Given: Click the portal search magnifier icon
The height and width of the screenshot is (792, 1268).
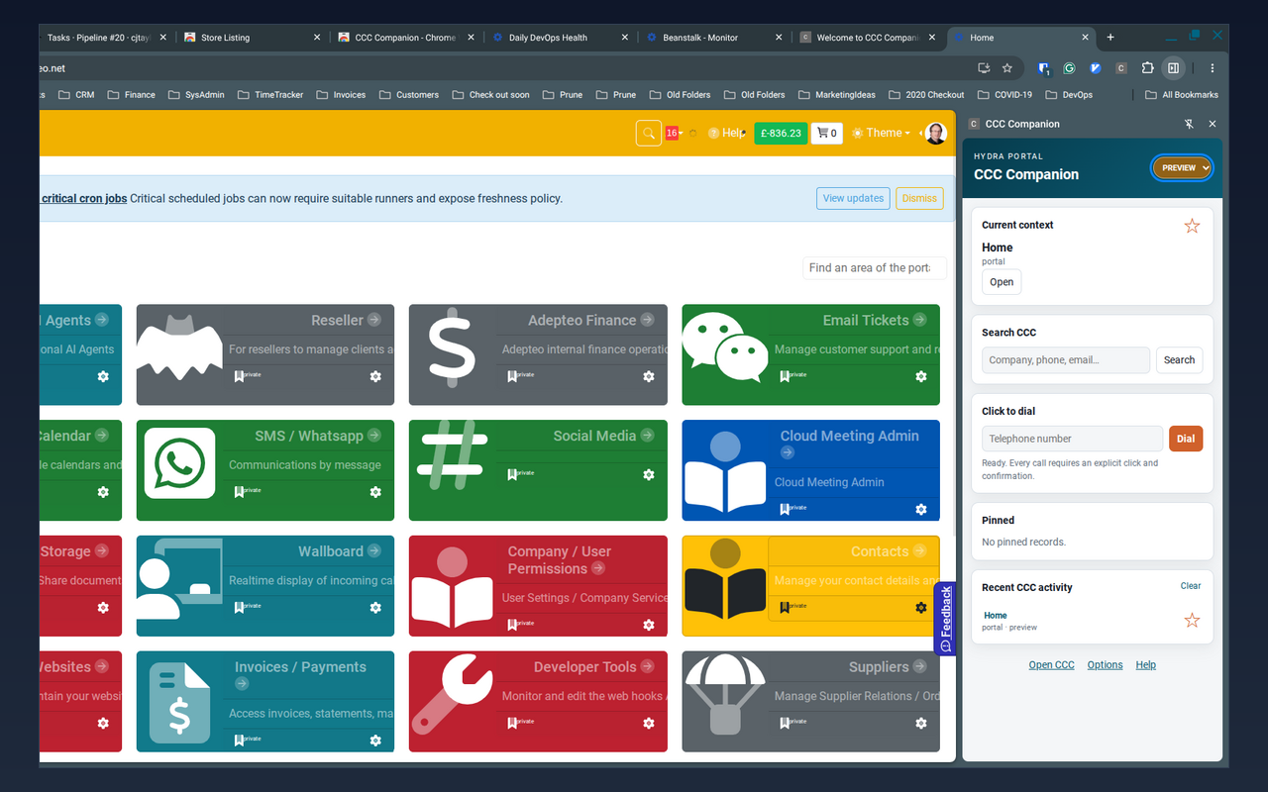Looking at the screenshot, I should click(x=648, y=133).
